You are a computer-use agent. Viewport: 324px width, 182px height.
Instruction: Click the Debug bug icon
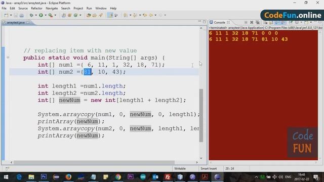(31, 15)
